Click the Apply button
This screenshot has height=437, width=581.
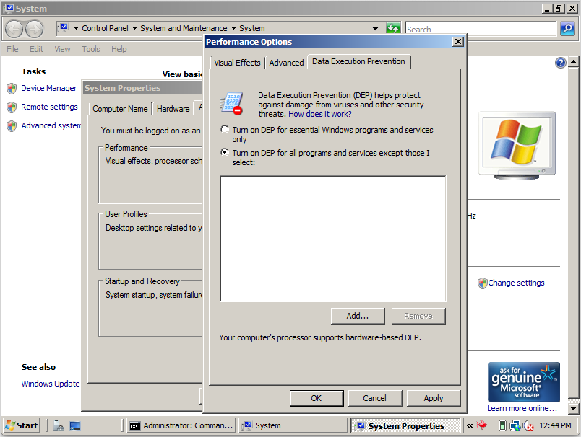point(434,398)
